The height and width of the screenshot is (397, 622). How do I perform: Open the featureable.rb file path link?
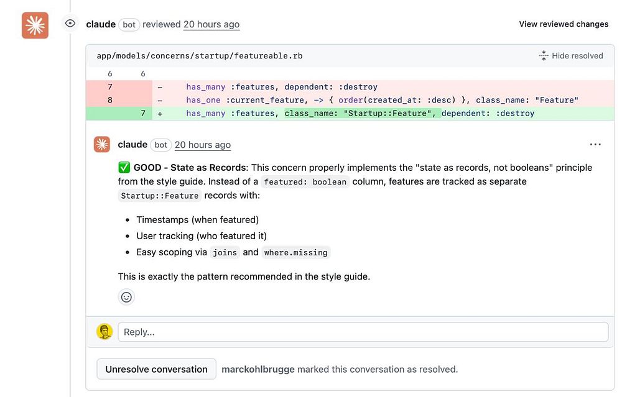pyautogui.click(x=200, y=56)
